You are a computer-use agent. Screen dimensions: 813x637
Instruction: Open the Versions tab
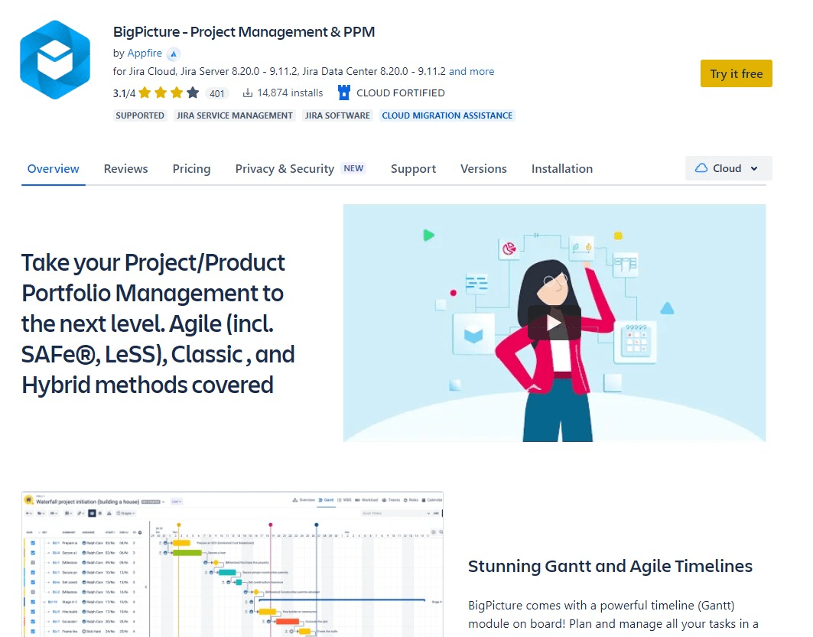[x=483, y=169]
